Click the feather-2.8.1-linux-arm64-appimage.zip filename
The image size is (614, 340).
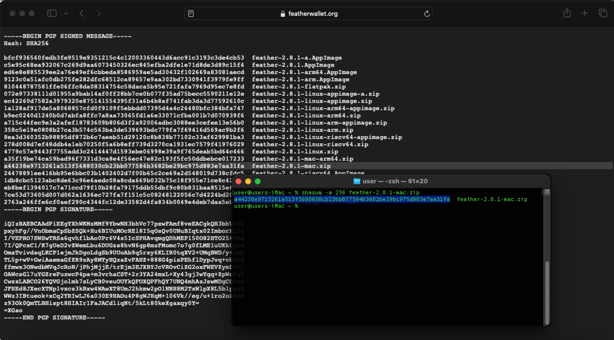(x=323, y=109)
